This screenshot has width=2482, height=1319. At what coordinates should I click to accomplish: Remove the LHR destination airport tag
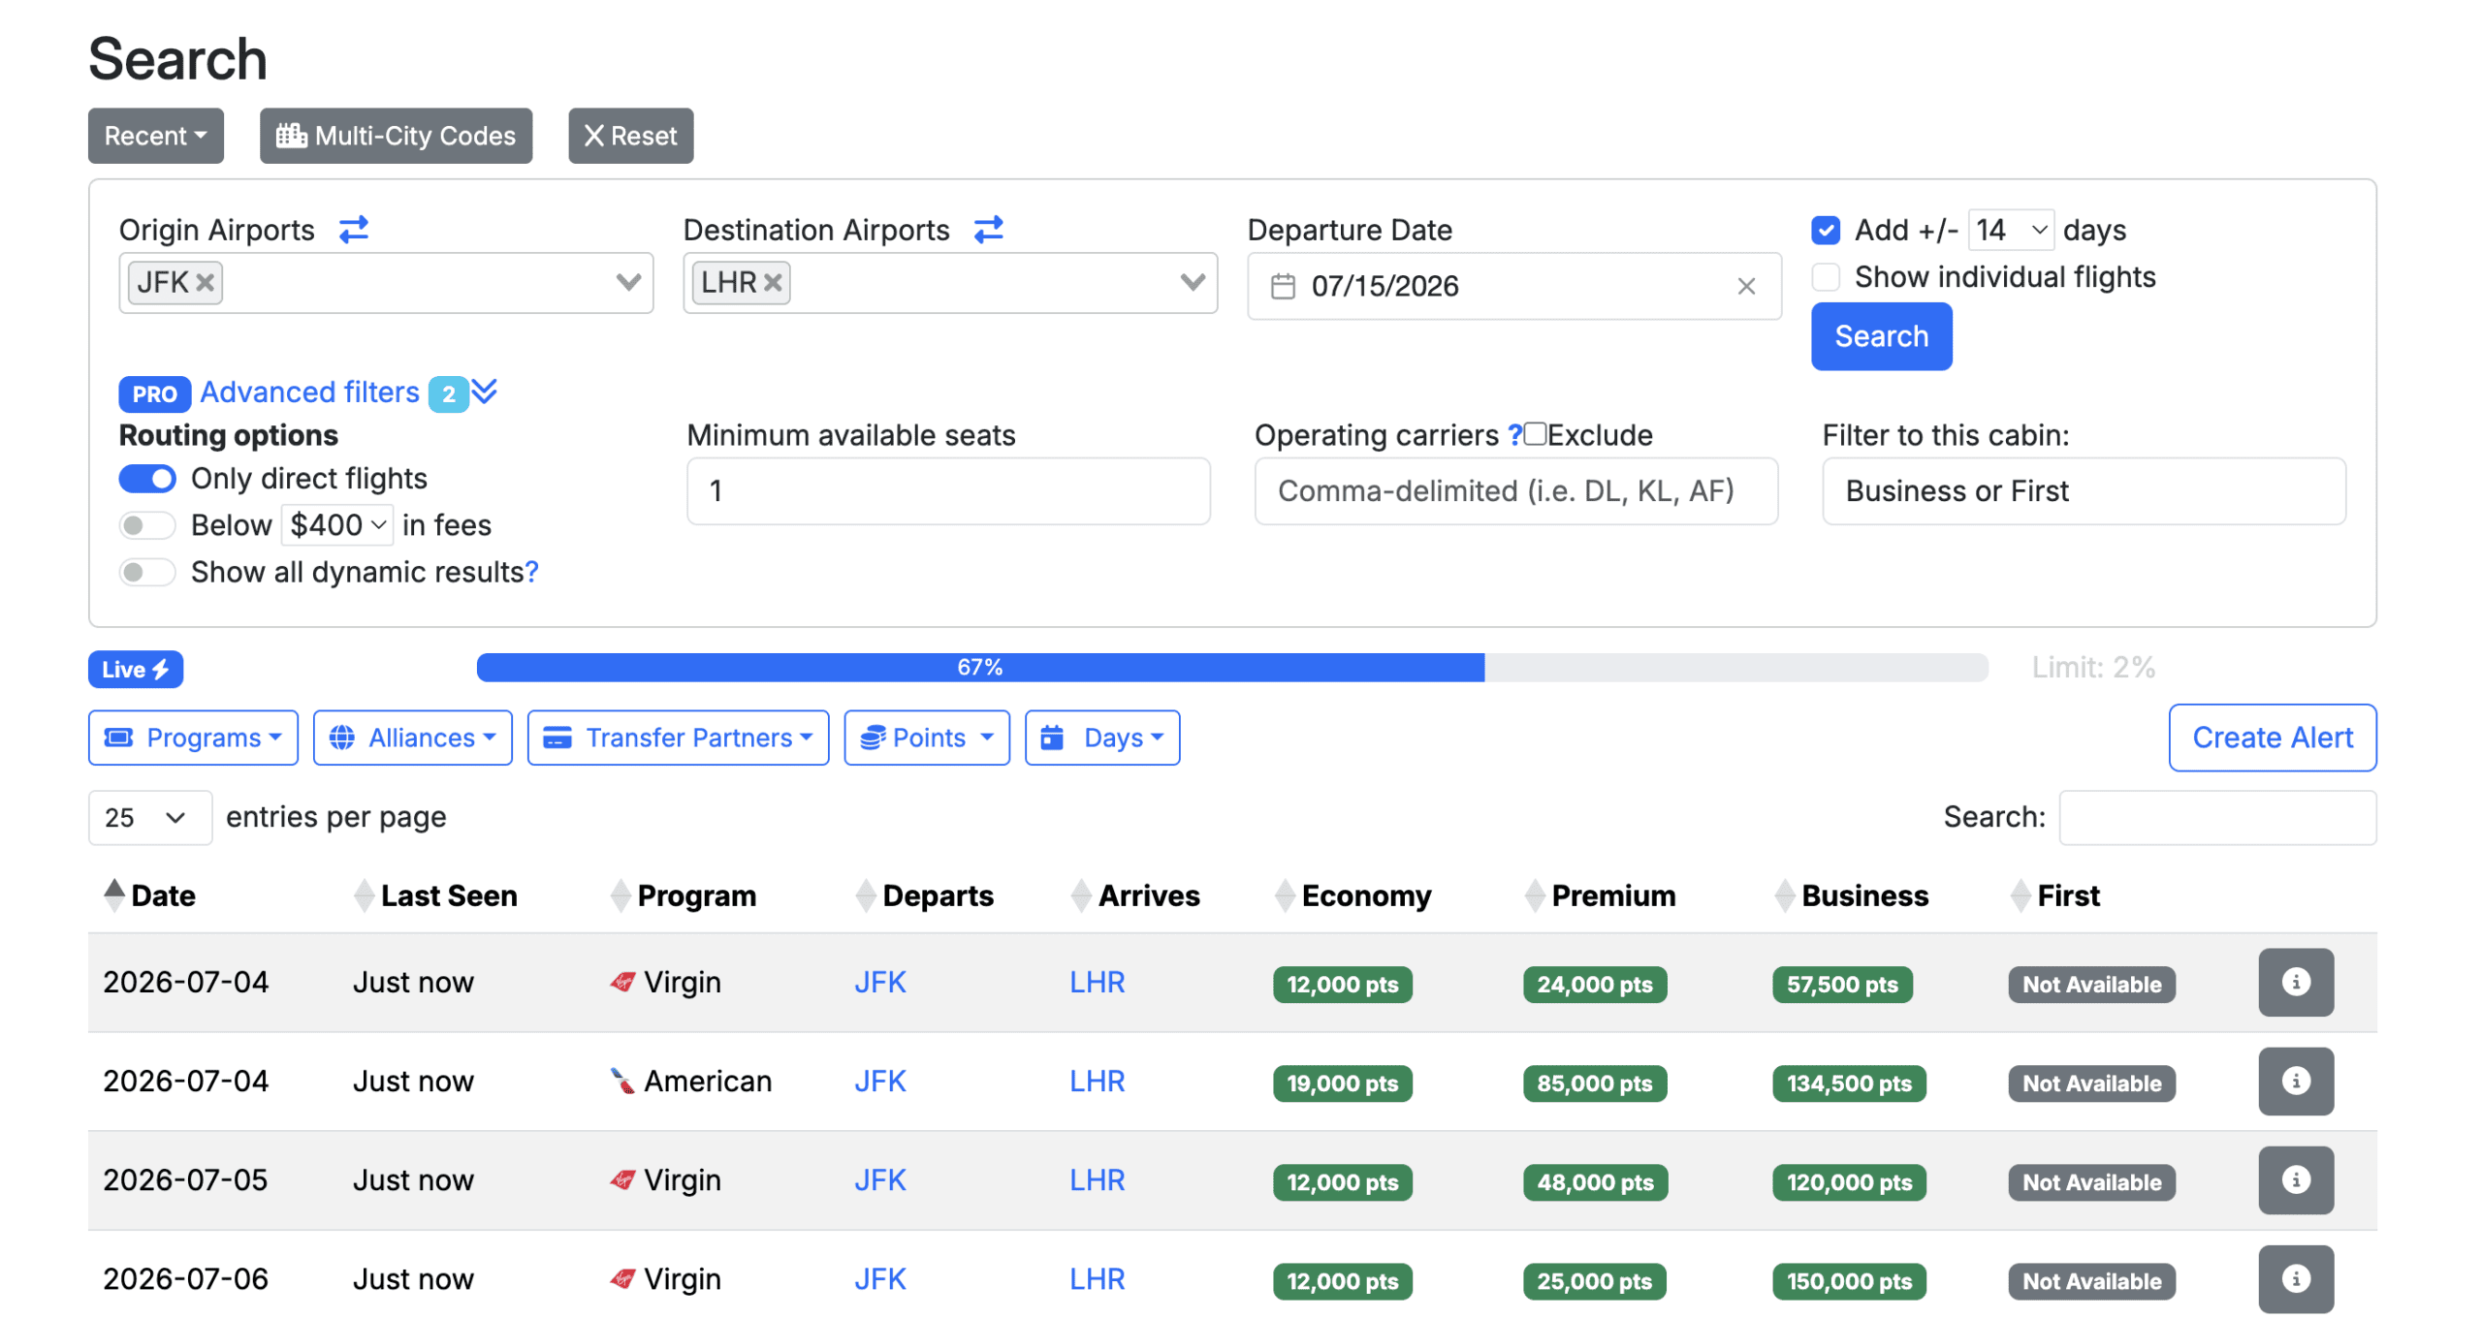click(x=773, y=282)
